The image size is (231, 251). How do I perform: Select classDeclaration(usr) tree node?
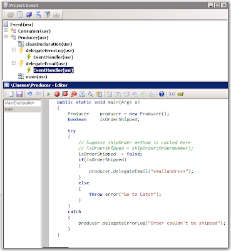click(x=49, y=44)
